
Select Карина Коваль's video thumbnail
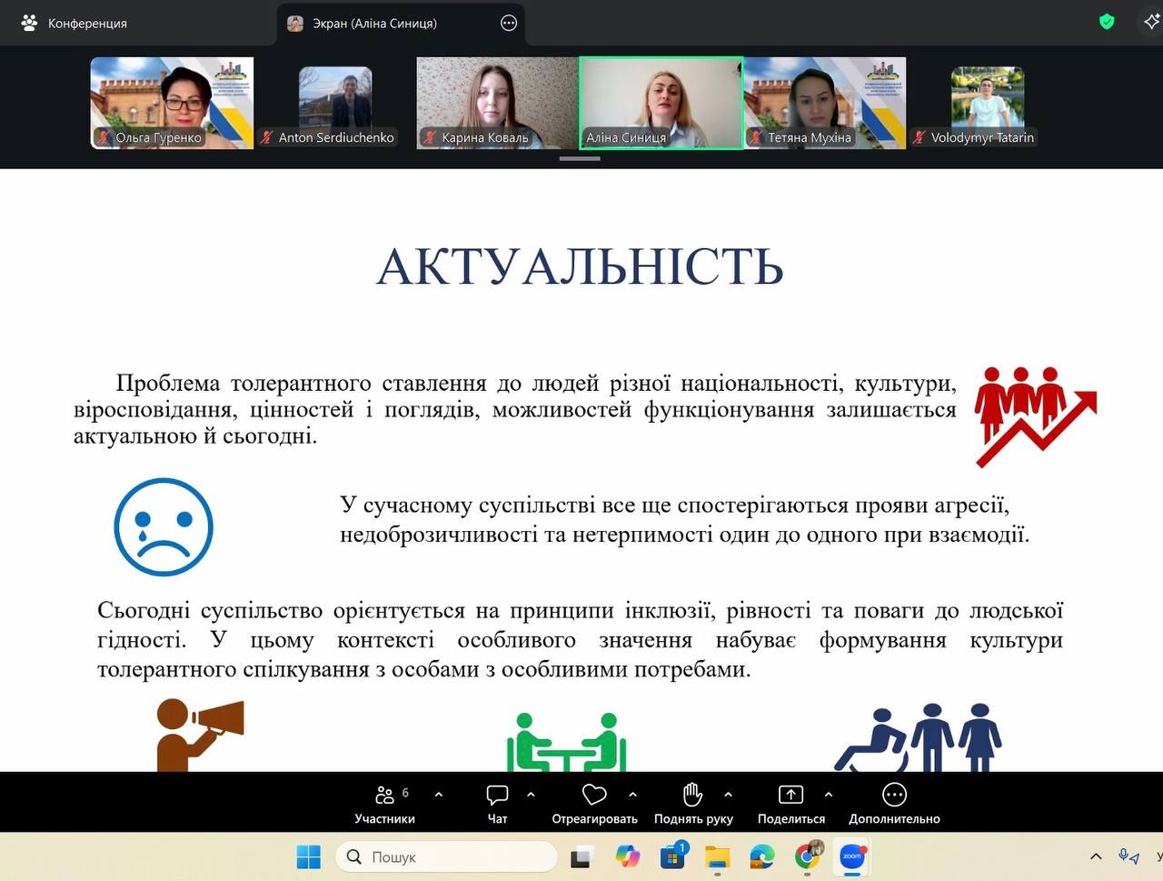click(x=497, y=103)
